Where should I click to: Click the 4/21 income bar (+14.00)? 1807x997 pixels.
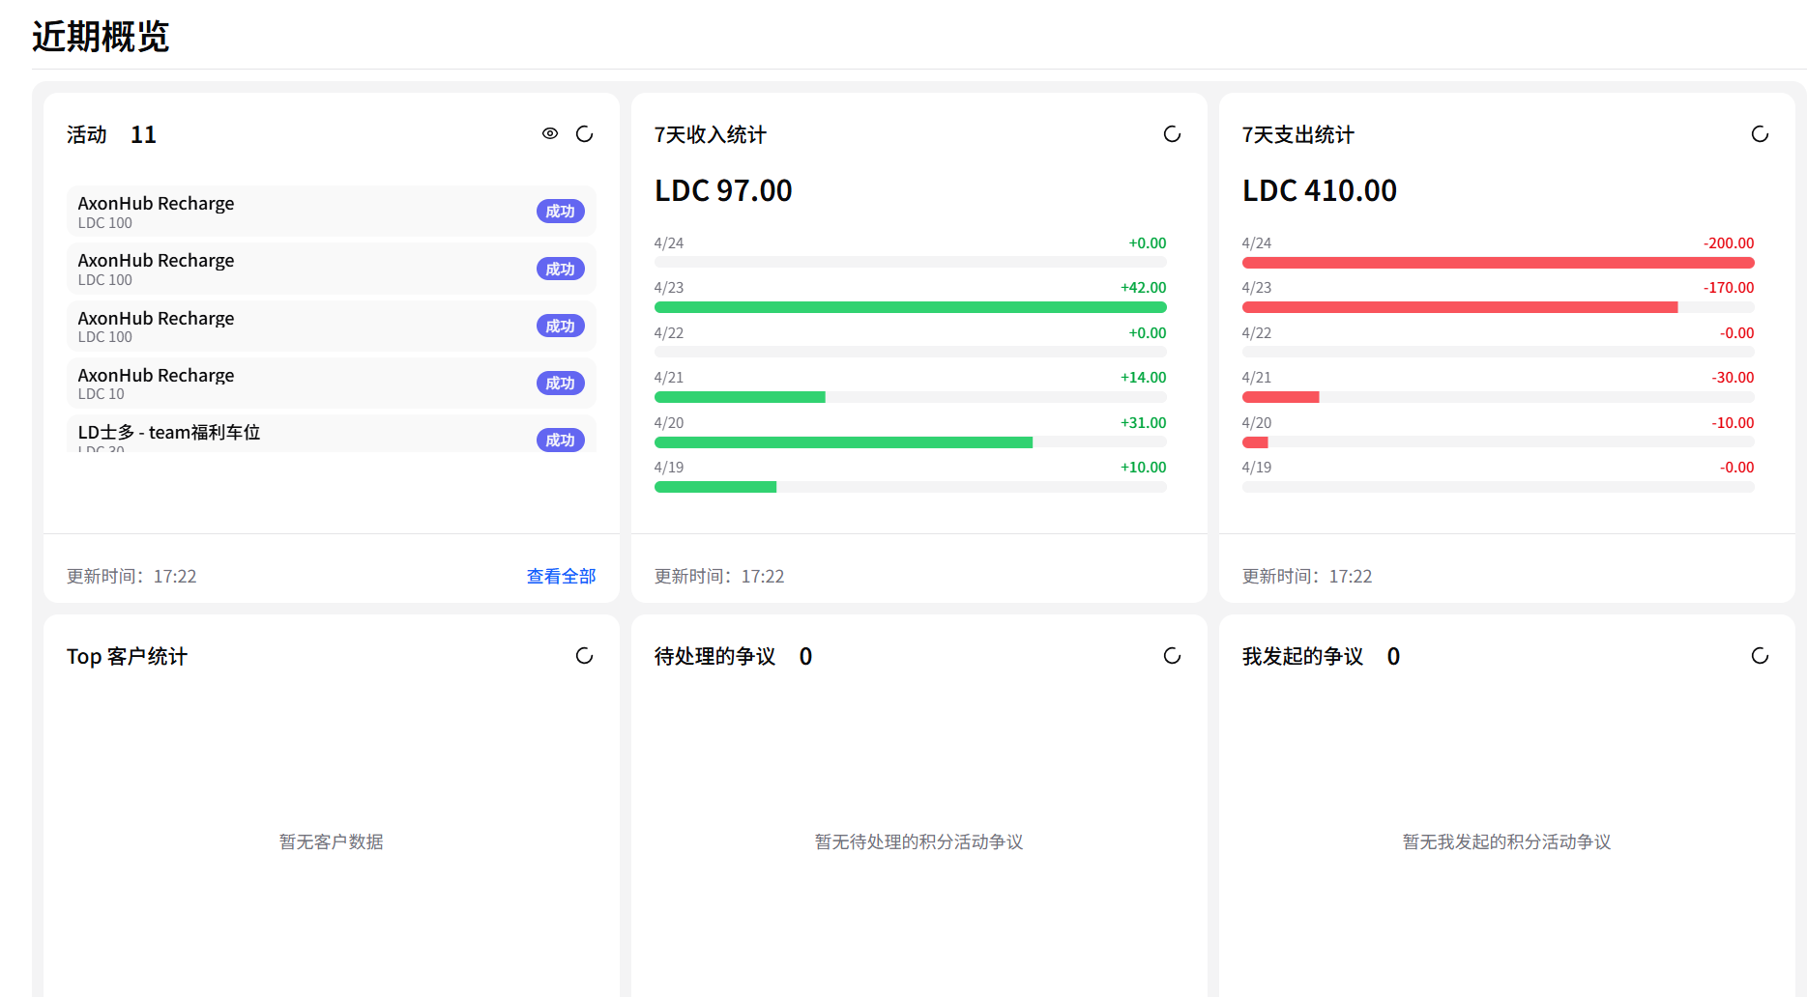click(740, 397)
